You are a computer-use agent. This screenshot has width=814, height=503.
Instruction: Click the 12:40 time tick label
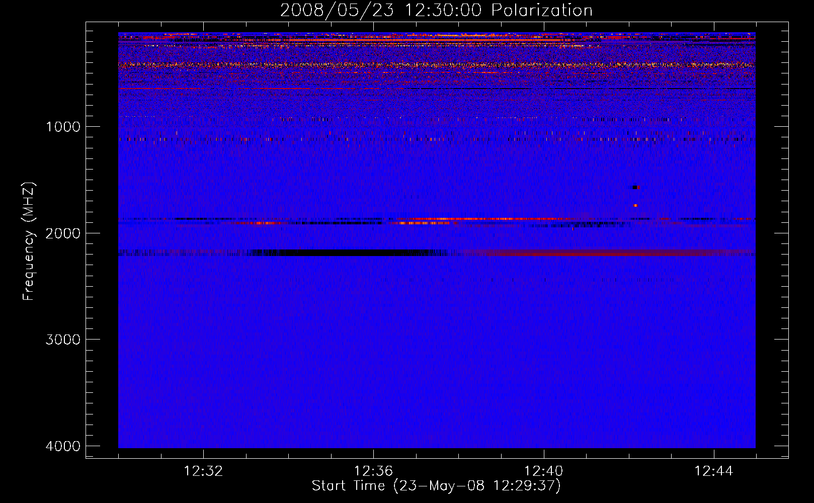pos(543,471)
